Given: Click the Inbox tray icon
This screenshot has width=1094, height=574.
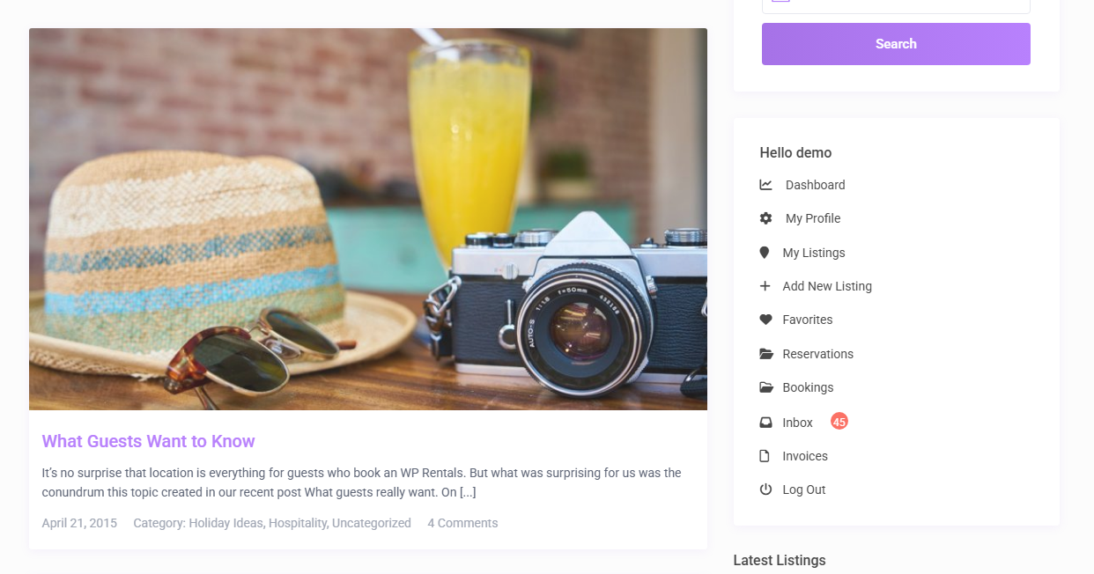Looking at the screenshot, I should pyautogui.click(x=765, y=423).
